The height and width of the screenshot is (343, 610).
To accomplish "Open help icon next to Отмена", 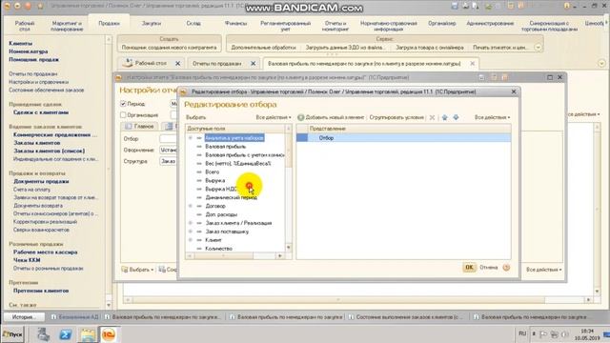I will [x=506, y=267].
